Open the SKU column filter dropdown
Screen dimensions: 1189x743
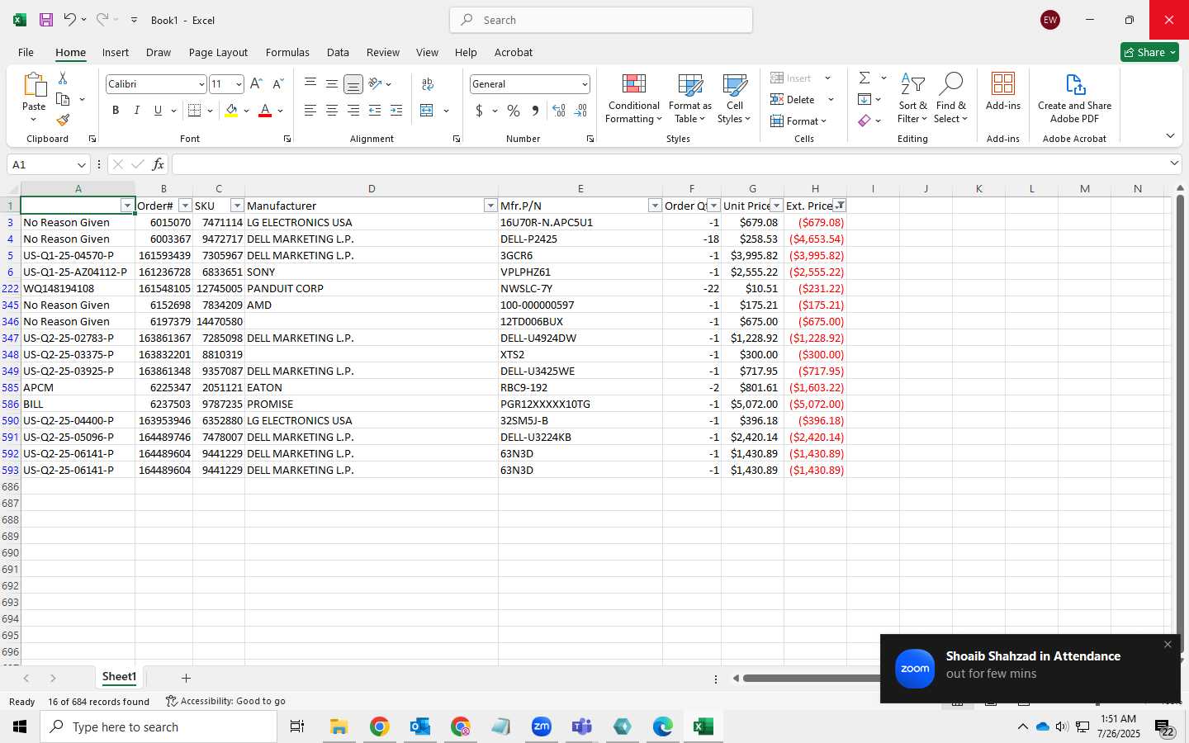pyautogui.click(x=237, y=206)
